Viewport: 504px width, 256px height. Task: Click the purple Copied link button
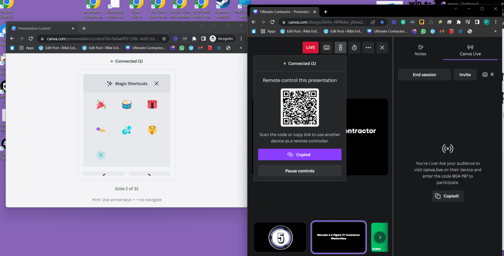(x=300, y=155)
